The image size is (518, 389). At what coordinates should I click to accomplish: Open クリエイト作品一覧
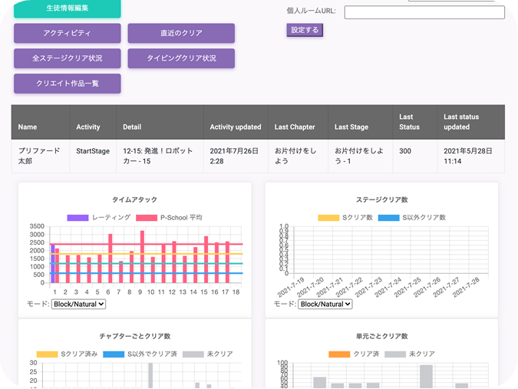[67, 83]
